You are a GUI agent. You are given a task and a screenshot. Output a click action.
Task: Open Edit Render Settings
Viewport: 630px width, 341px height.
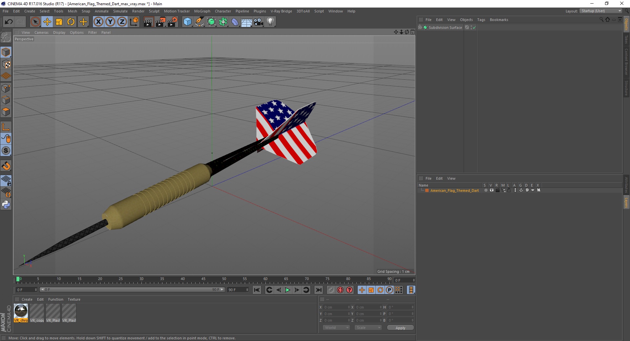(x=173, y=22)
